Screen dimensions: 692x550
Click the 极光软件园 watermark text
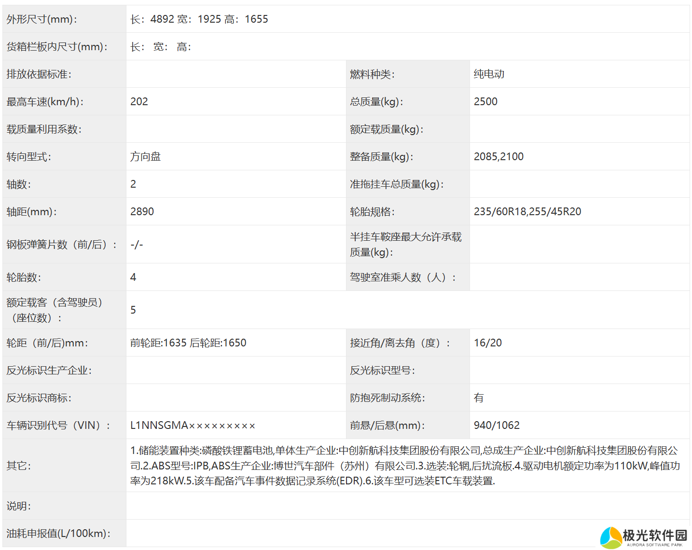(x=654, y=536)
